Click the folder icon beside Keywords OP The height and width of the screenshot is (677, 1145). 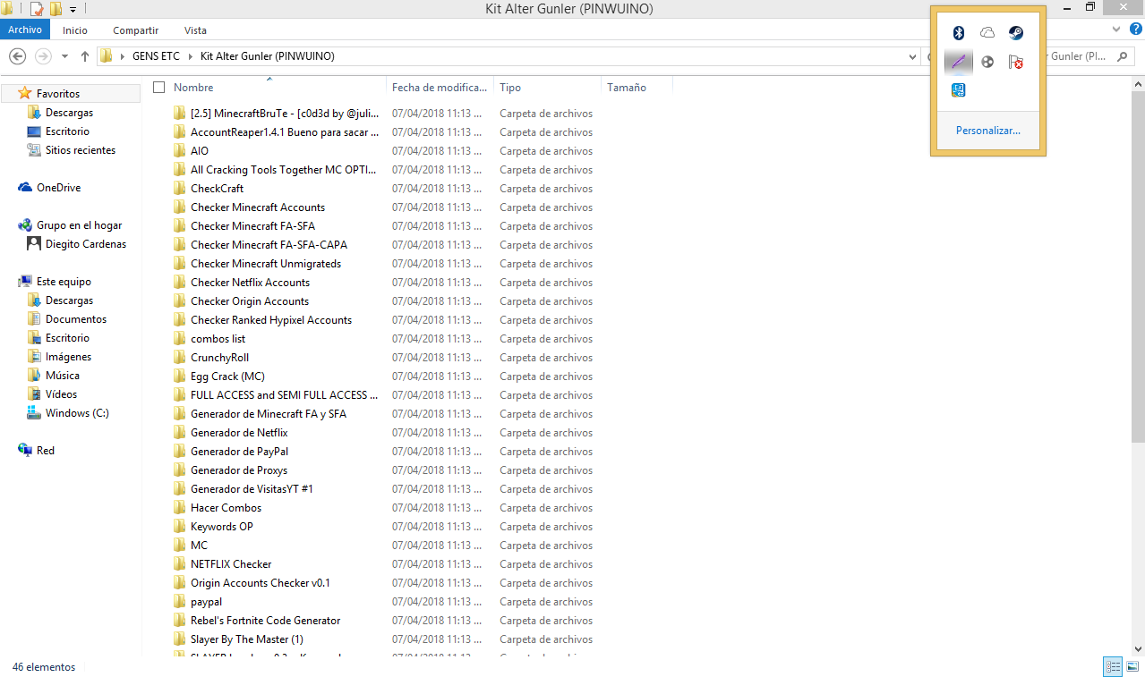point(179,527)
